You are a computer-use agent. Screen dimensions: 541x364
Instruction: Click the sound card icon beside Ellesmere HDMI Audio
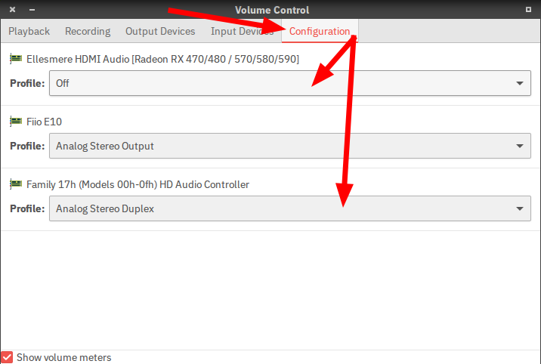[16, 59]
